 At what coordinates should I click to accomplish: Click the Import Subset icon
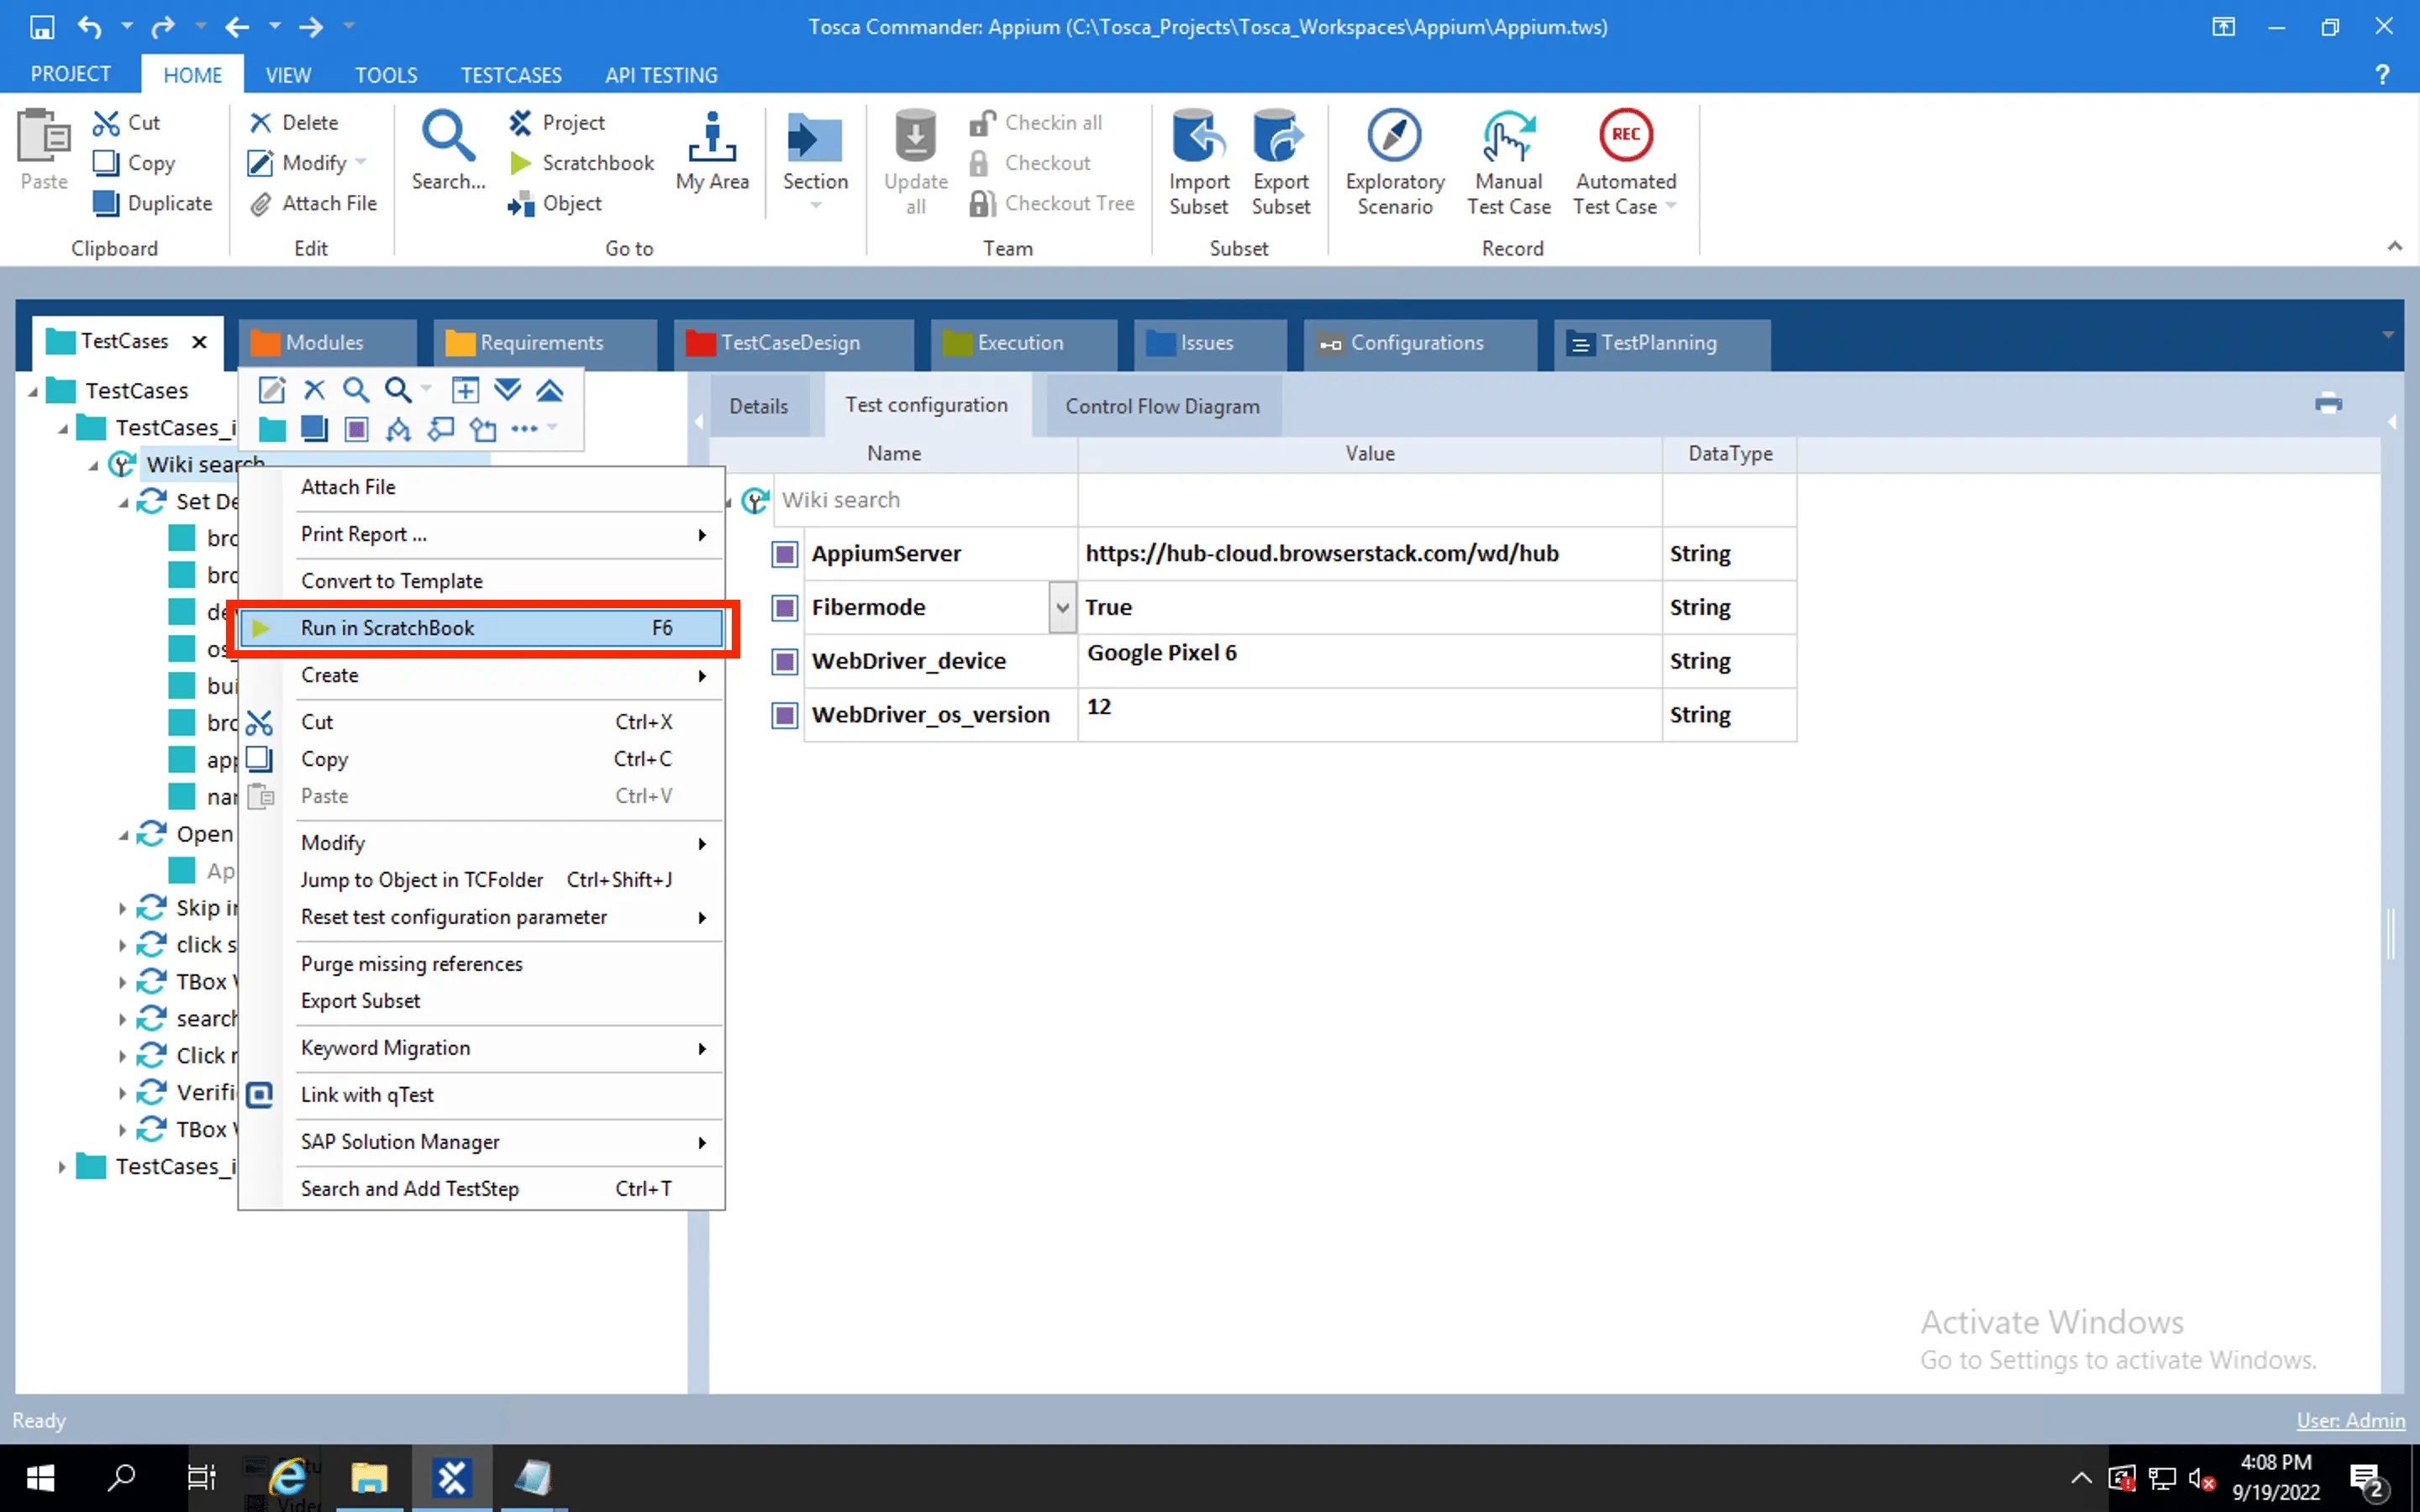(x=1198, y=137)
